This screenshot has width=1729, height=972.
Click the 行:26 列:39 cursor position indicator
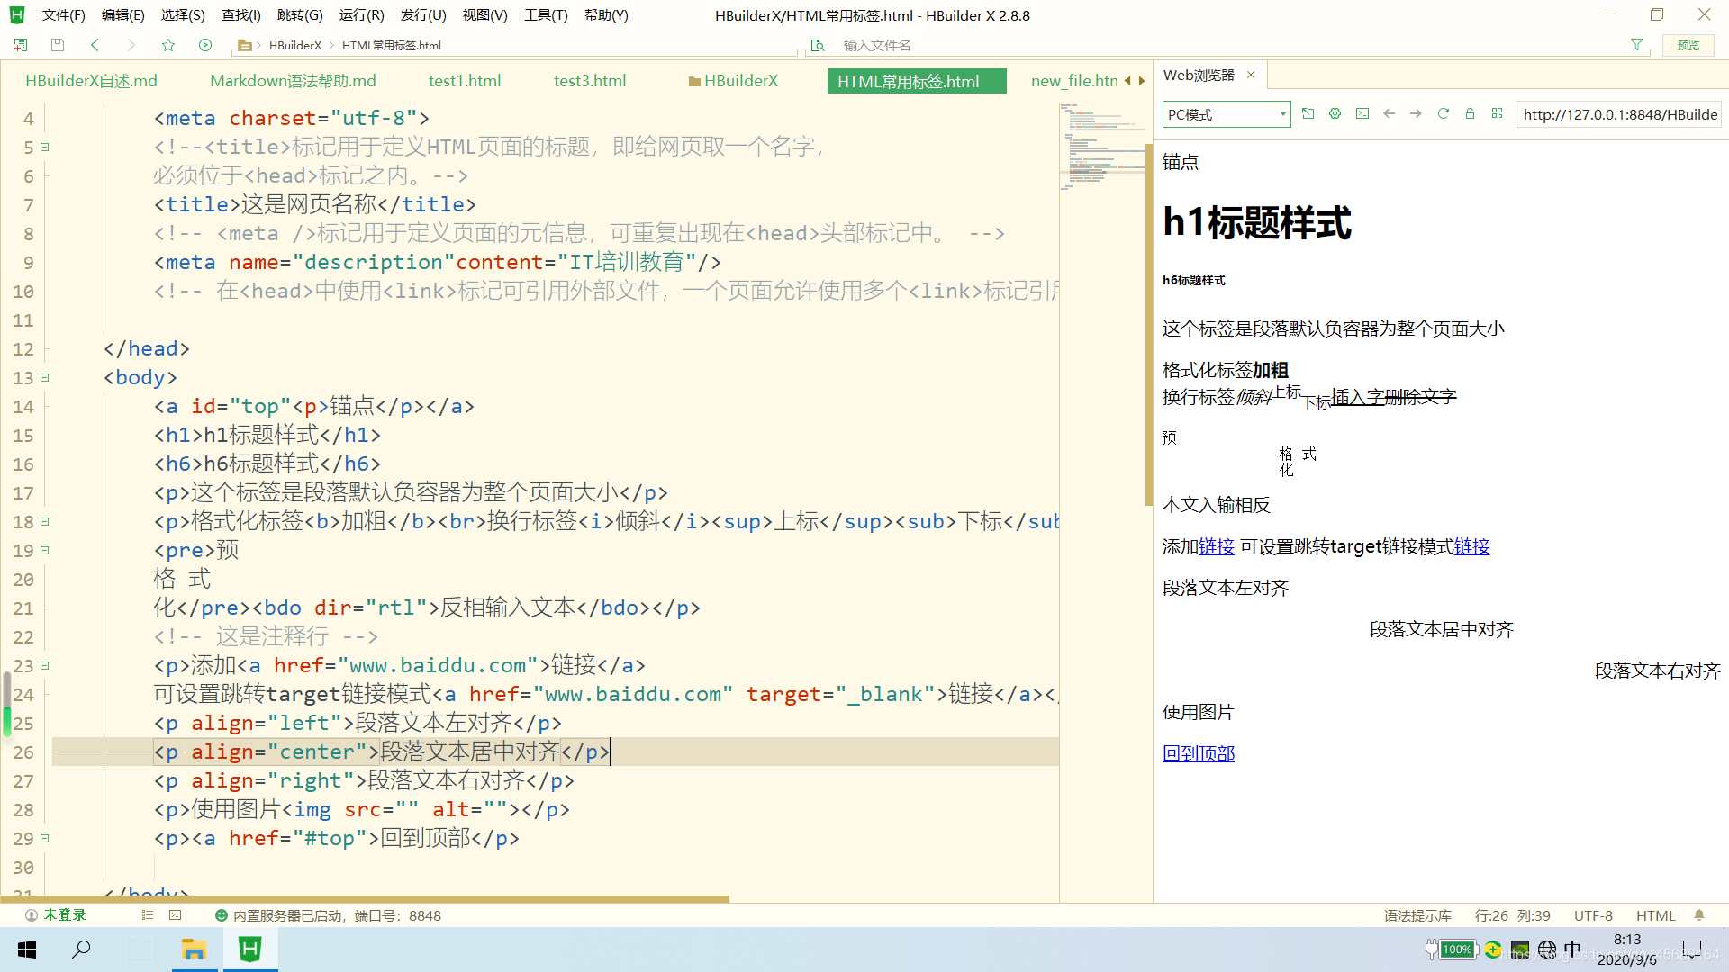click(1512, 915)
